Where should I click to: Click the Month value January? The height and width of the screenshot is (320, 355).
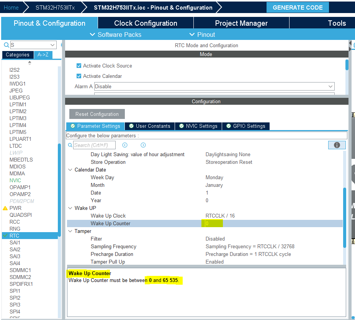tap(214, 185)
